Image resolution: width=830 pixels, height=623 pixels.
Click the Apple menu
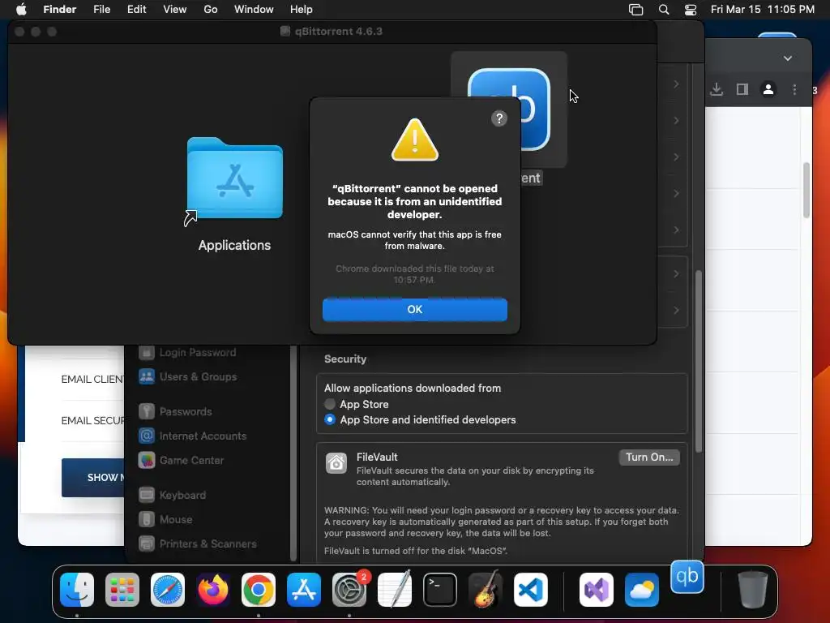21,9
